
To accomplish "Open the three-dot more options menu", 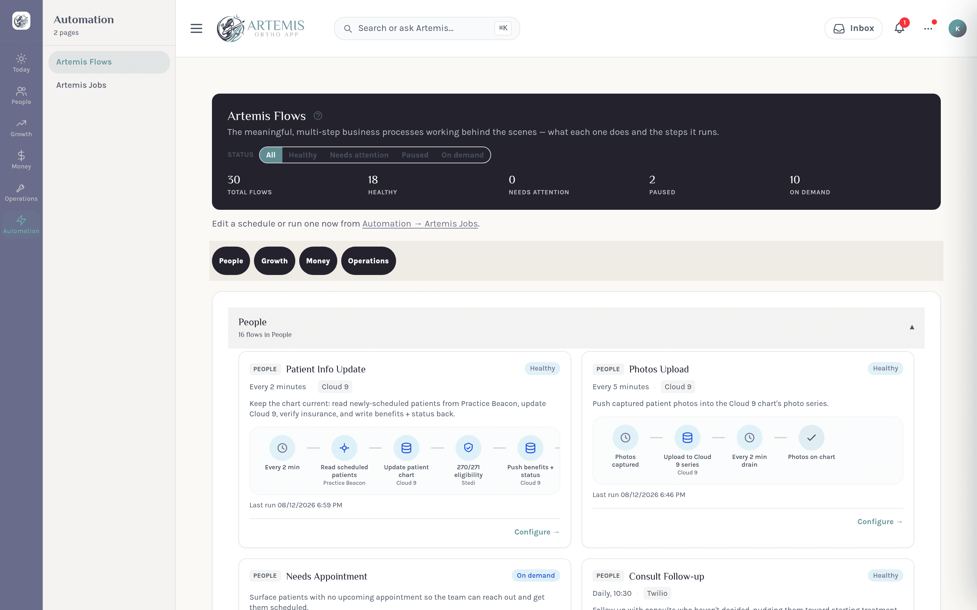I will (x=928, y=28).
